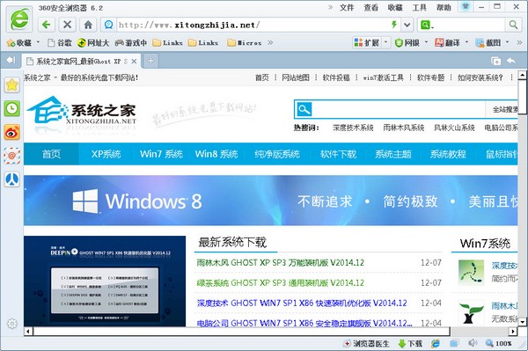Click the 如何安装系统? top link
The width and height of the screenshot is (528, 351).
coord(480,77)
